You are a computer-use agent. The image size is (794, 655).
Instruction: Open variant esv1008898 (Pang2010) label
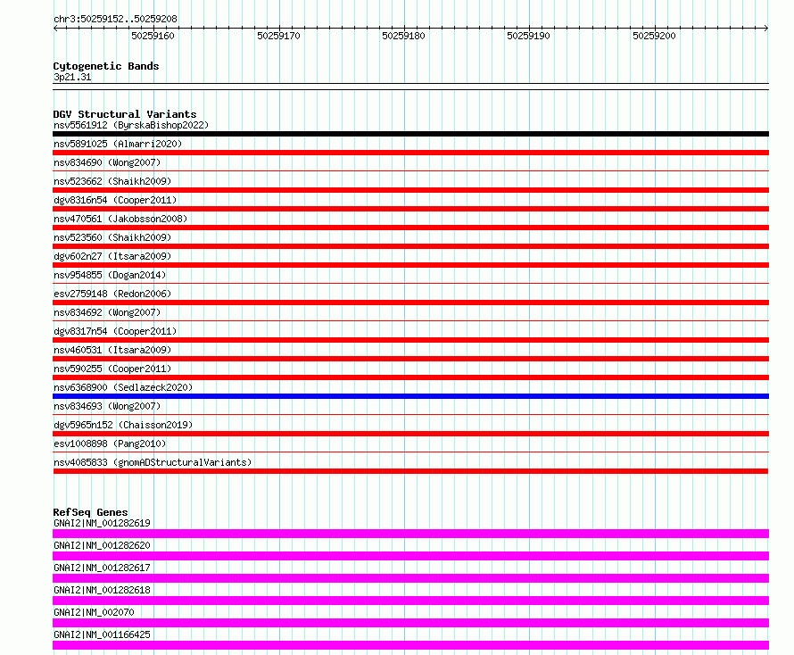(x=110, y=444)
